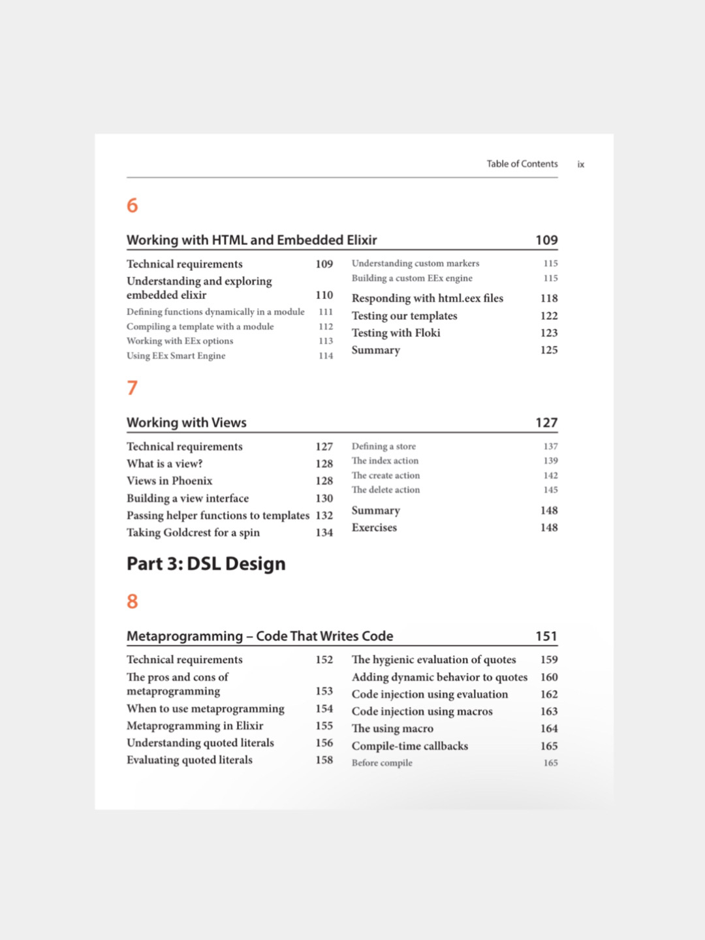
Task: Select the "Testing with Floki" entry
Action: pos(396,333)
